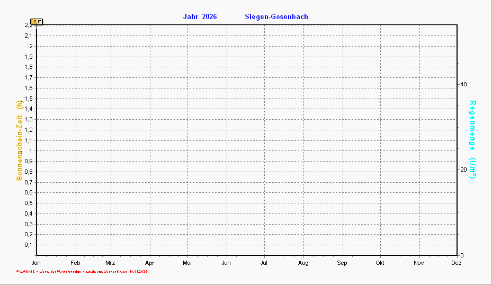Click the 20 tick on rain axis
Viewport: 492px width, 285px height.
click(x=464, y=170)
